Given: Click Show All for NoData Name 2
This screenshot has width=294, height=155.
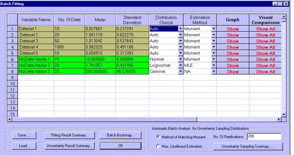Looking at the screenshot, I should [265, 65].
